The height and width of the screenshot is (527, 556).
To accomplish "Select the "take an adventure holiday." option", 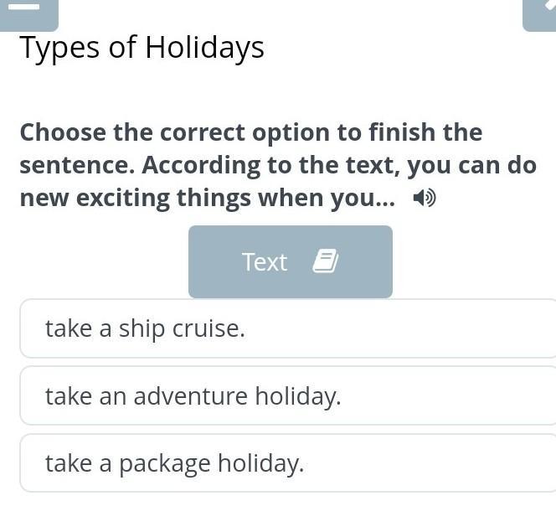I will tap(287, 395).
